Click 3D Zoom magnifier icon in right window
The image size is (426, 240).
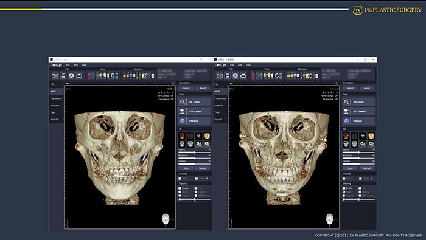click(346, 102)
